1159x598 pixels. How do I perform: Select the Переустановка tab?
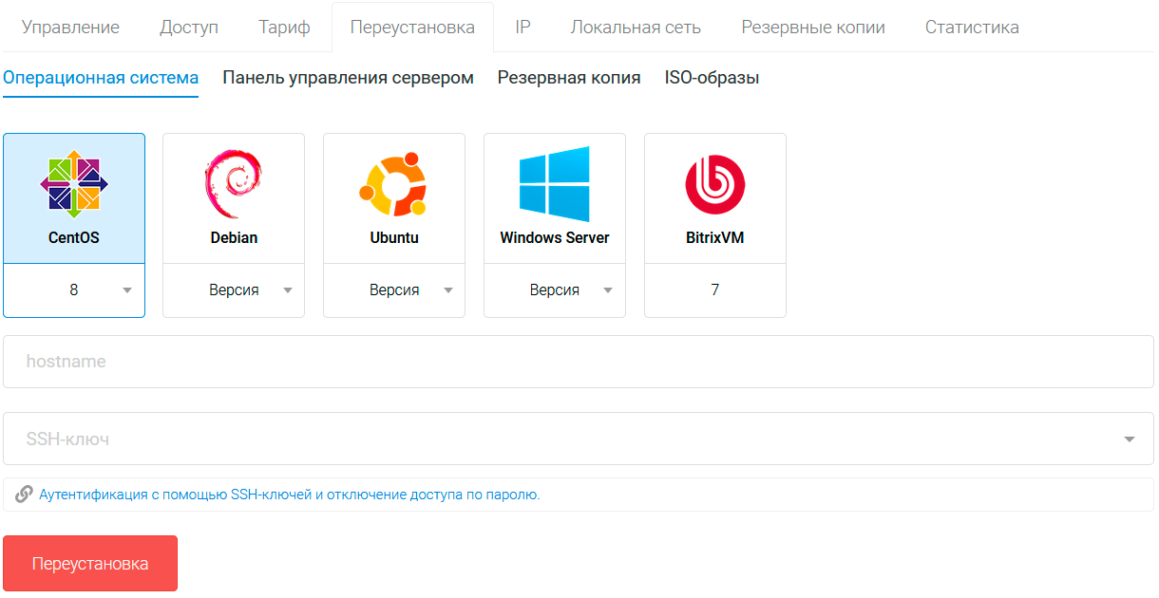(412, 28)
